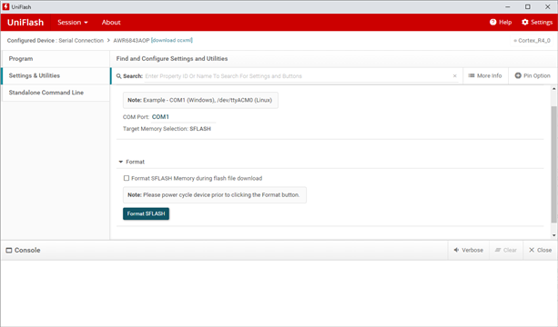
Task: Click the Format SFLASH button
Action: click(x=146, y=213)
